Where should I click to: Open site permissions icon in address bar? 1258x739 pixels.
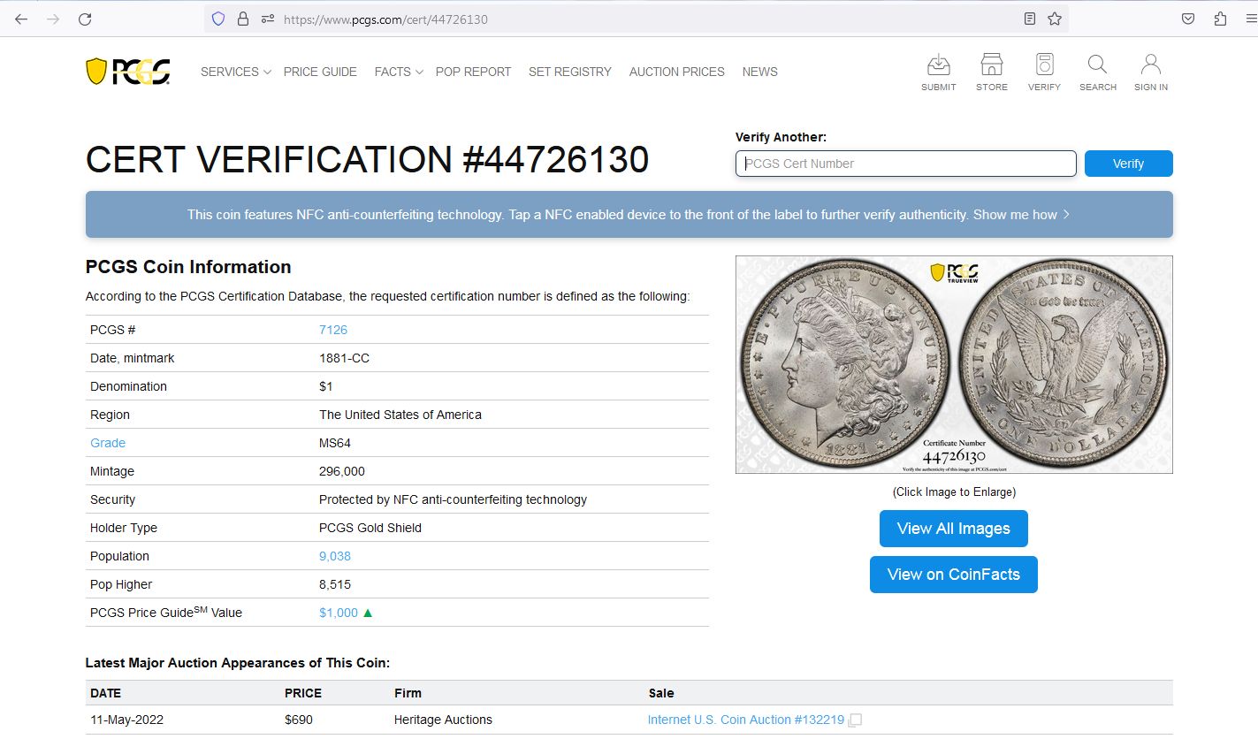point(268,19)
